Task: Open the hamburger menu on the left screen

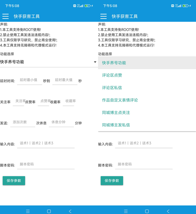Action: (x=6, y=16)
